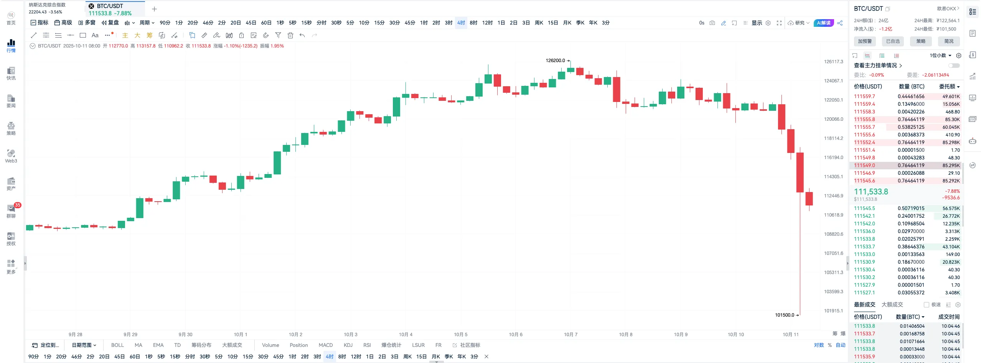Switch to the 大额成交 large trades tab
Viewport: 981px width, 363px height.
[x=892, y=305]
